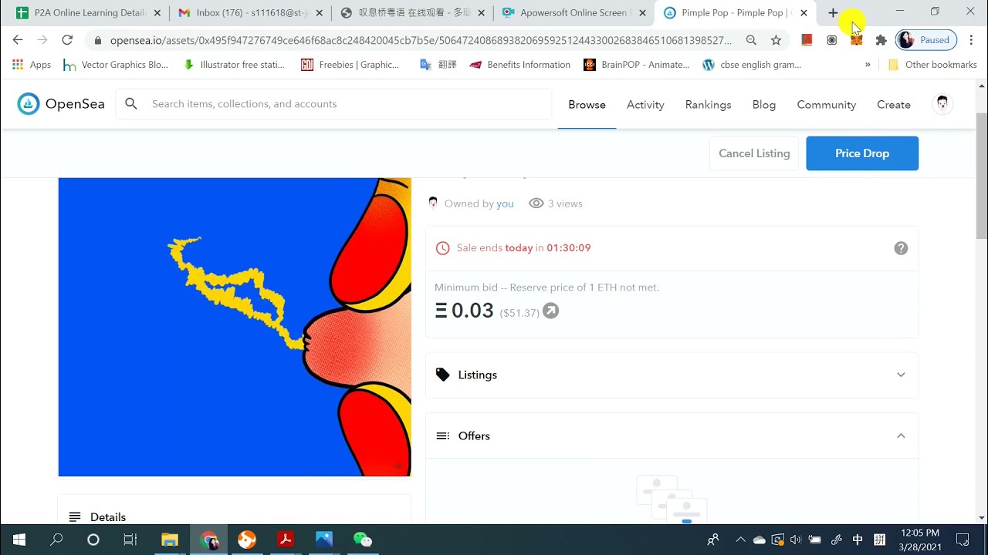Open the profile avatar in the OpenSea header
The image size is (988, 555).
point(942,104)
